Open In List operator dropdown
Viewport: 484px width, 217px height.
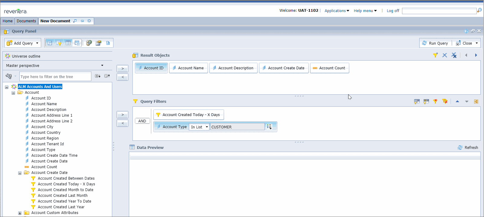[207, 127]
